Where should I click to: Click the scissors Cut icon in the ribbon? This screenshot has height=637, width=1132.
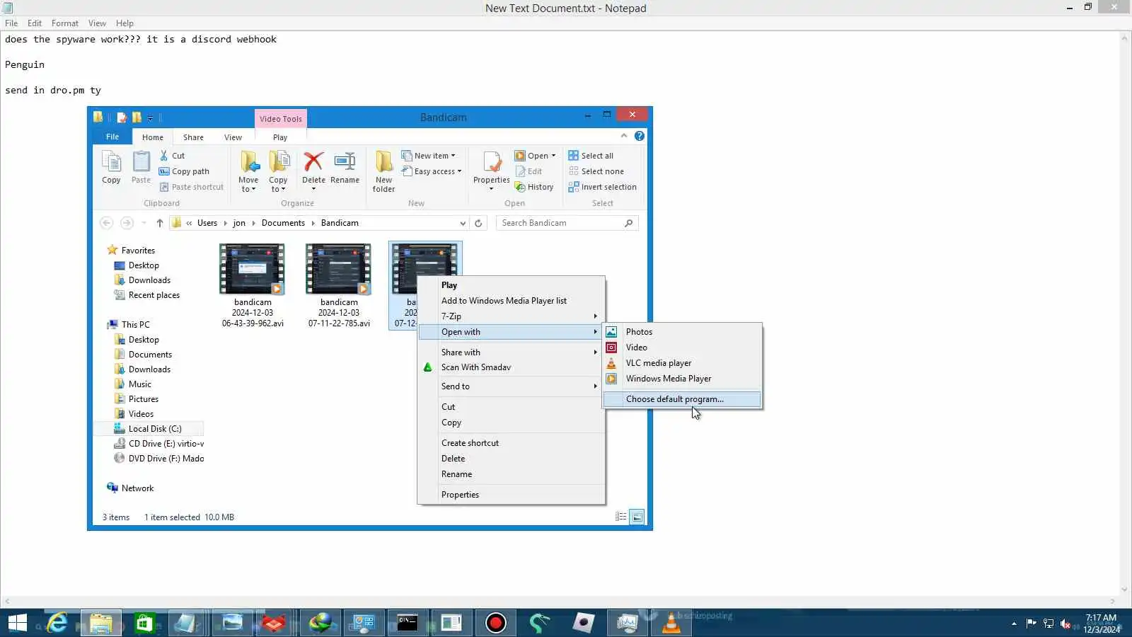[164, 156]
